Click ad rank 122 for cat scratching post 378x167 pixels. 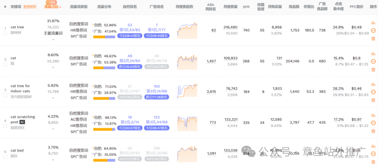(x=157, y=118)
